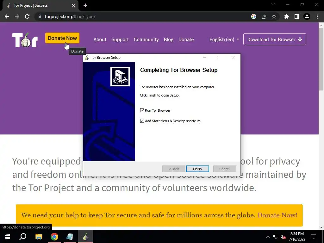This screenshot has width=324, height=243.
Task: Click the browser back arrow
Action: 7,16
